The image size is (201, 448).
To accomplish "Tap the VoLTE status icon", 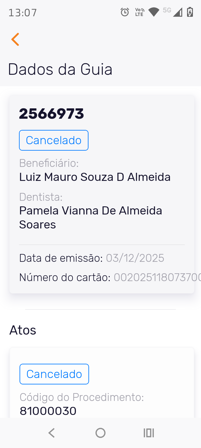I will tap(139, 12).
